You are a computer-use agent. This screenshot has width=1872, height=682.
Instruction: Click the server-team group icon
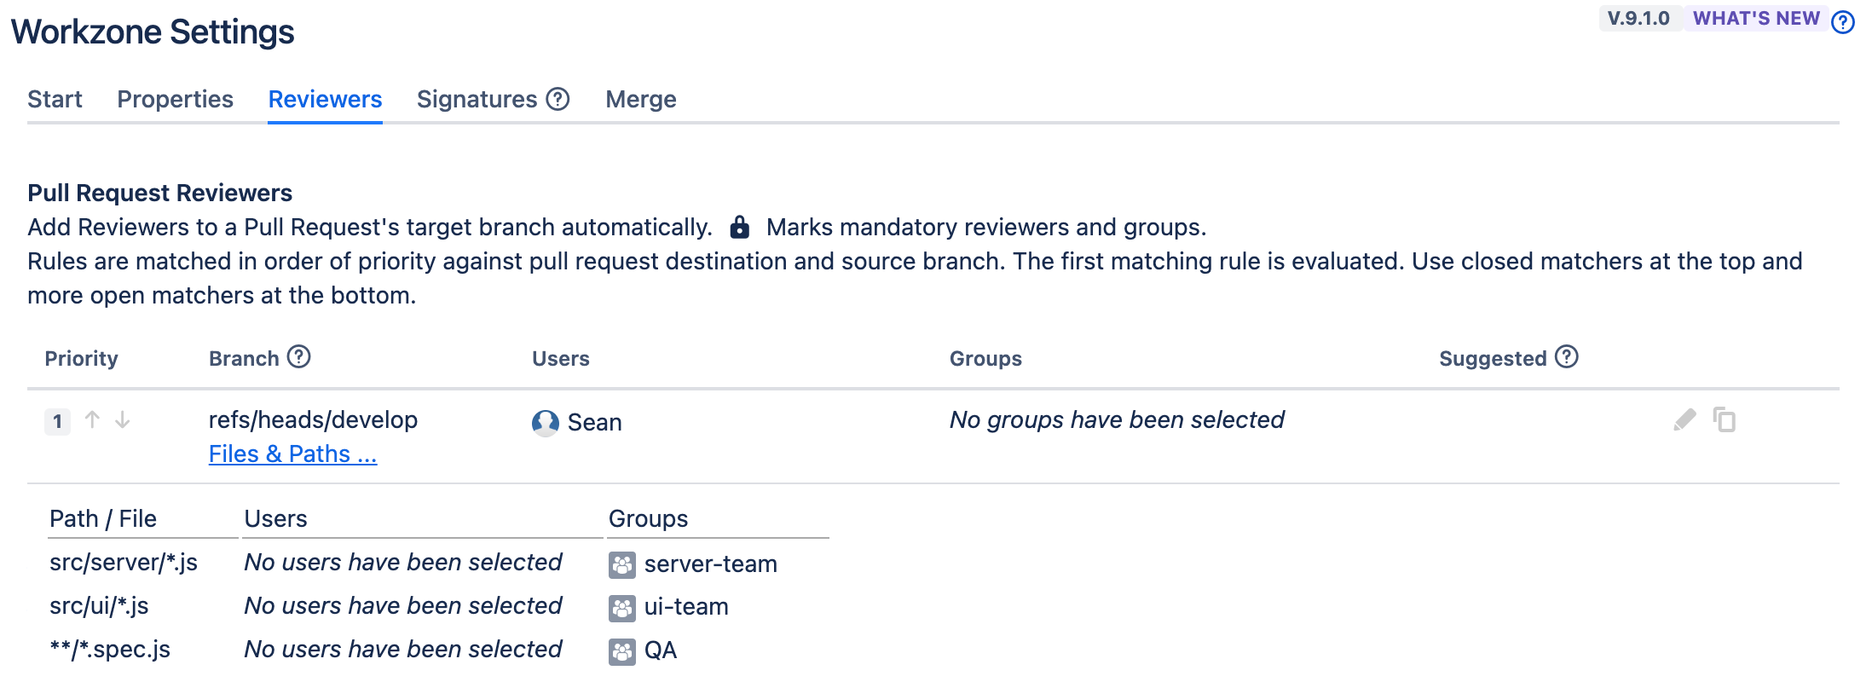coord(622,564)
